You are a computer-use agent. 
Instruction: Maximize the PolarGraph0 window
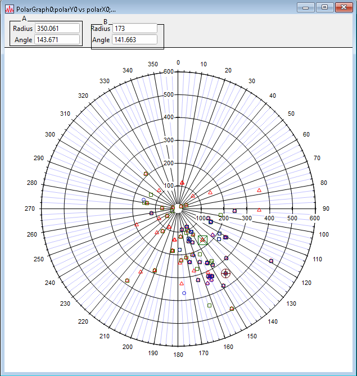coord(324,7)
